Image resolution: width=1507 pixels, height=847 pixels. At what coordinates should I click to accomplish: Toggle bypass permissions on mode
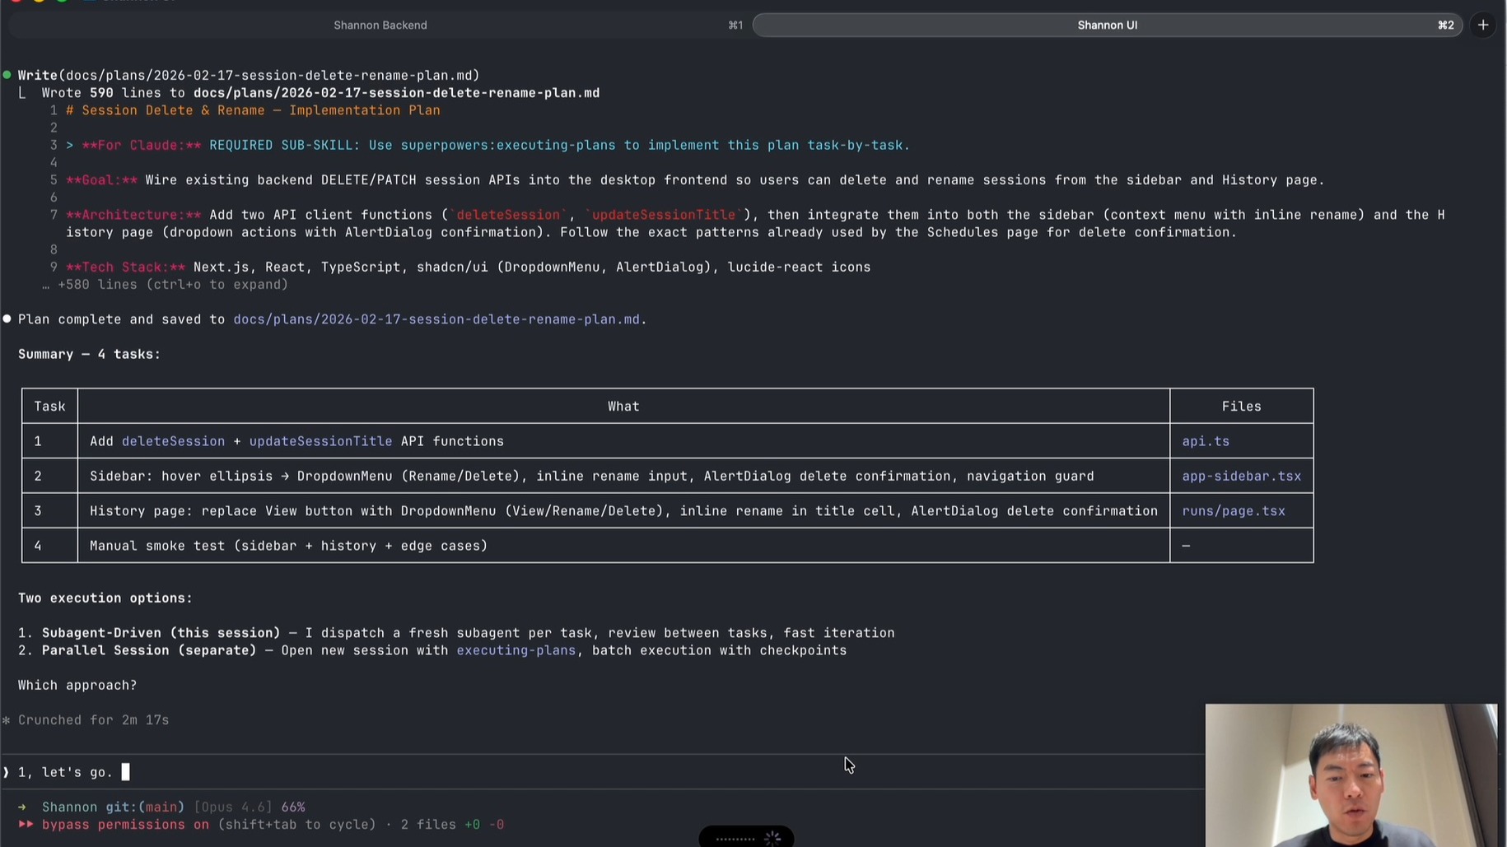(125, 825)
